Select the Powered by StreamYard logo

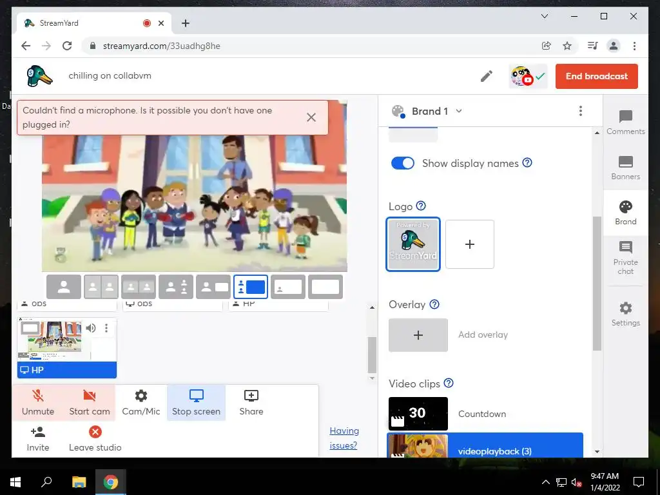pyautogui.click(x=413, y=244)
